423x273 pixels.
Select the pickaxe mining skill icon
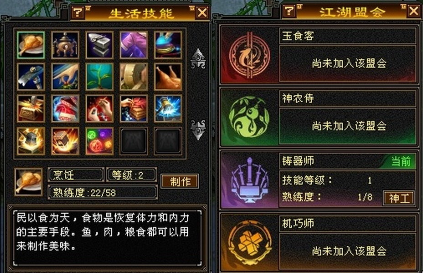pyautogui.click(x=31, y=77)
